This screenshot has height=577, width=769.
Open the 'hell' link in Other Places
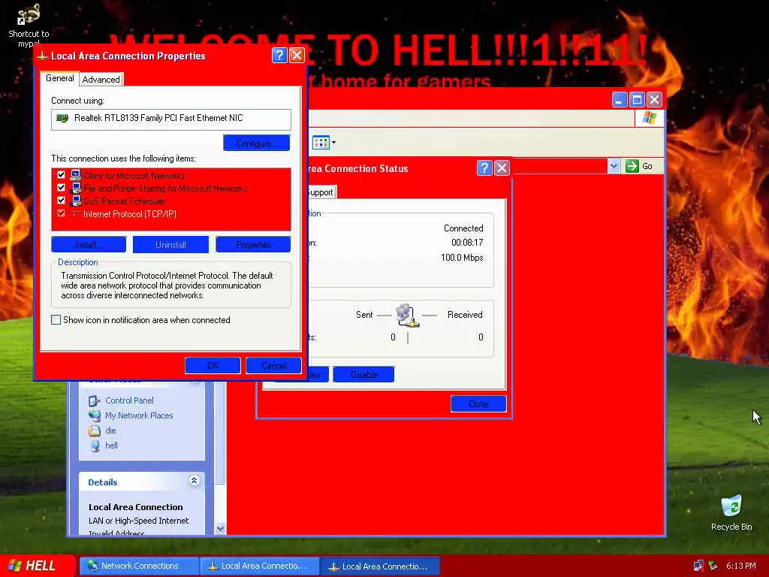click(x=111, y=446)
